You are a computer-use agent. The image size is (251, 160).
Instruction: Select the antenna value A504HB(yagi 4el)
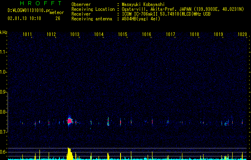tap(141, 19)
